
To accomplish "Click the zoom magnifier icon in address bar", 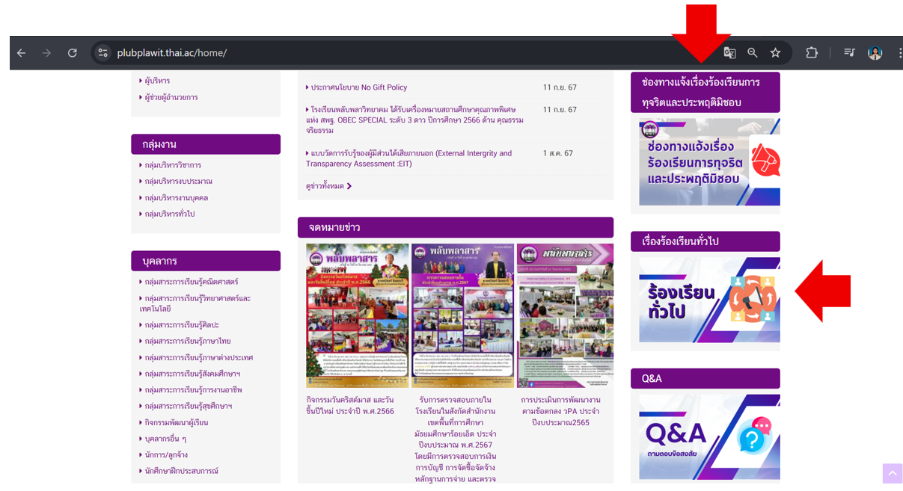I will [753, 53].
